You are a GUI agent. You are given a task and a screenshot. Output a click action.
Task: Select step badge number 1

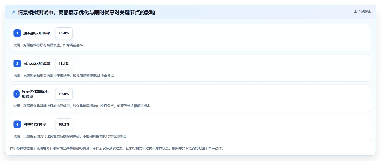(17, 33)
